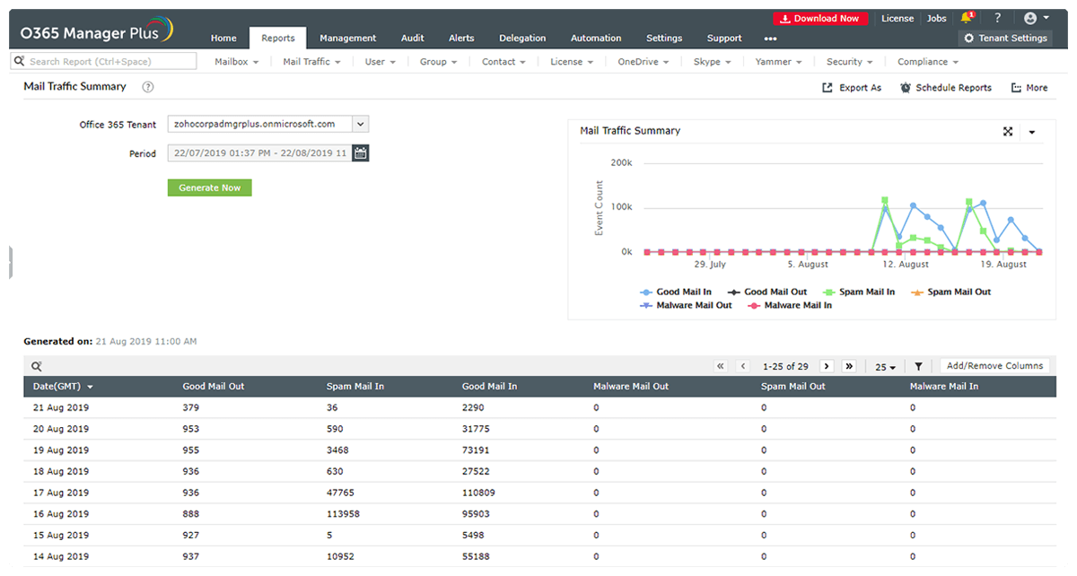Screen dimensions: 1077x576
Task: Click the table search magnifier icon
Action: point(37,367)
